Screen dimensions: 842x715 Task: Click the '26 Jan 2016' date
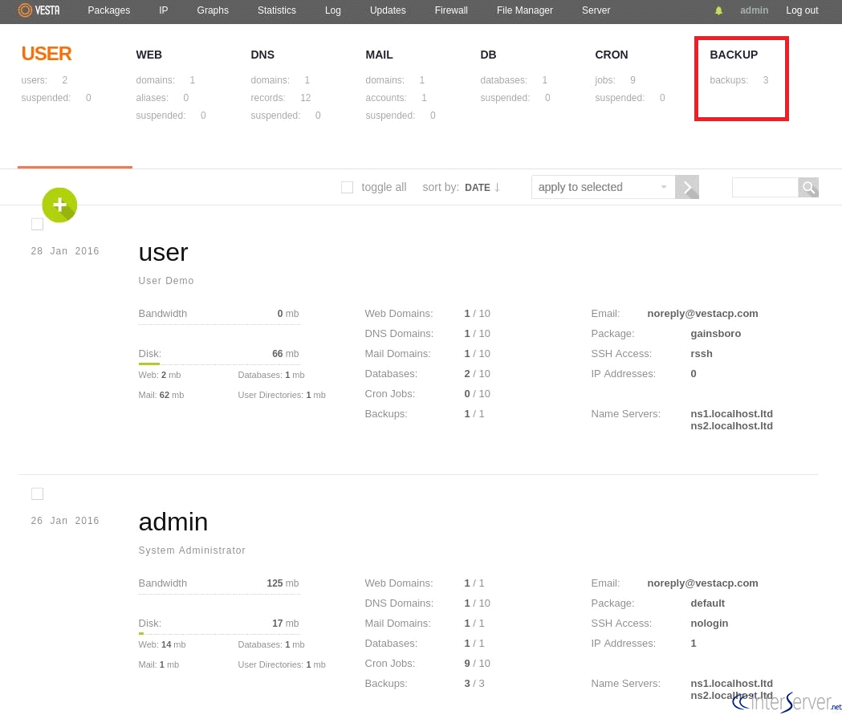point(65,521)
